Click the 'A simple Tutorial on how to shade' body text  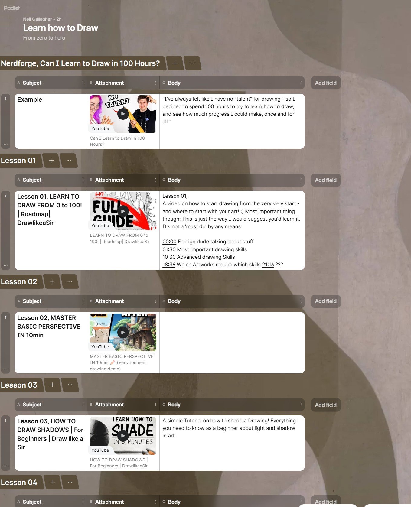pyautogui.click(x=229, y=428)
